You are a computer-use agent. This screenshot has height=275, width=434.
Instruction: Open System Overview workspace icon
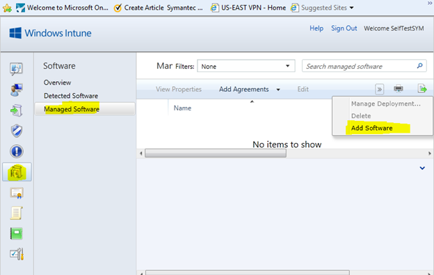(x=16, y=69)
